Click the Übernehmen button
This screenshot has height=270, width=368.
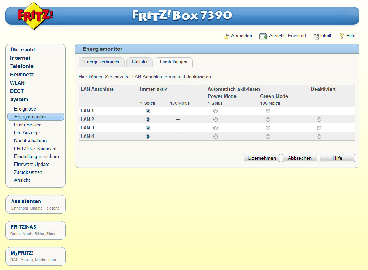(x=262, y=158)
